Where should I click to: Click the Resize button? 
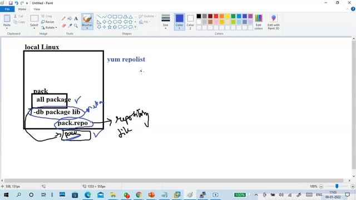pos(48,22)
